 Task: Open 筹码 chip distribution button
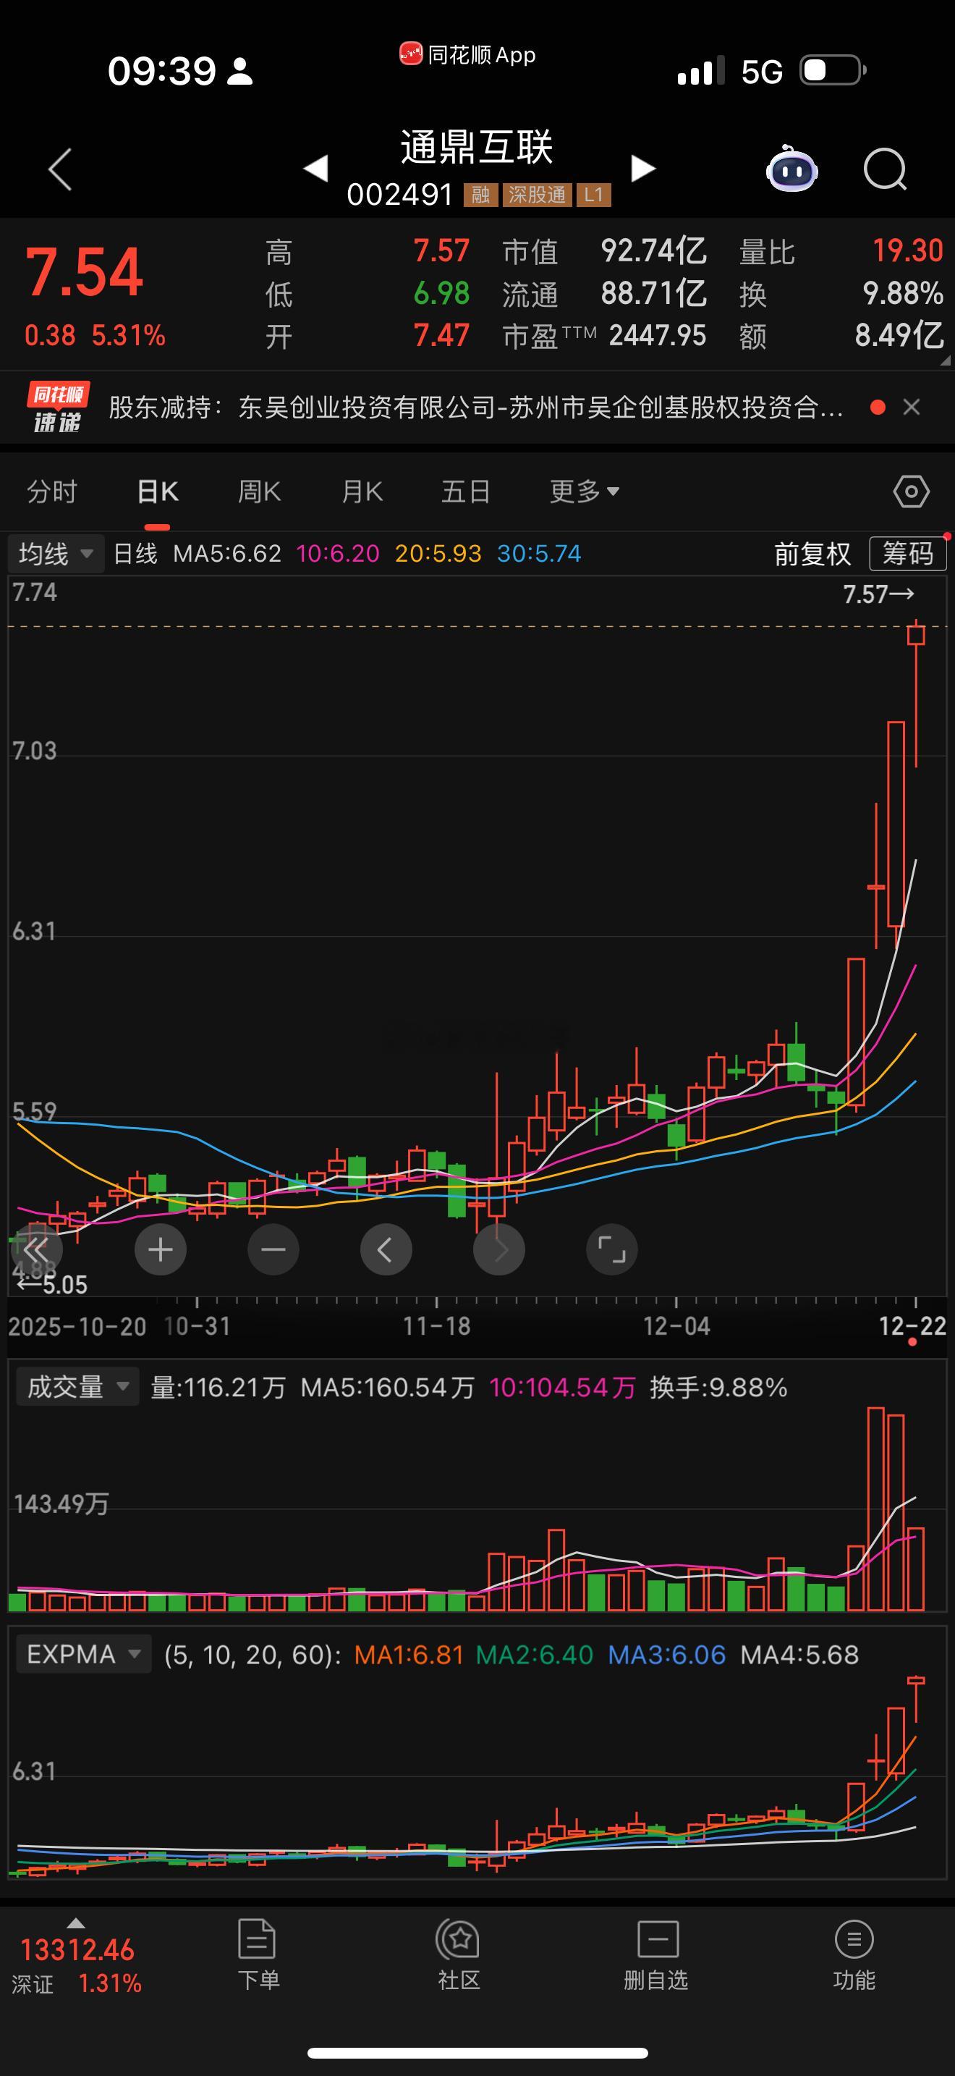pos(907,554)
